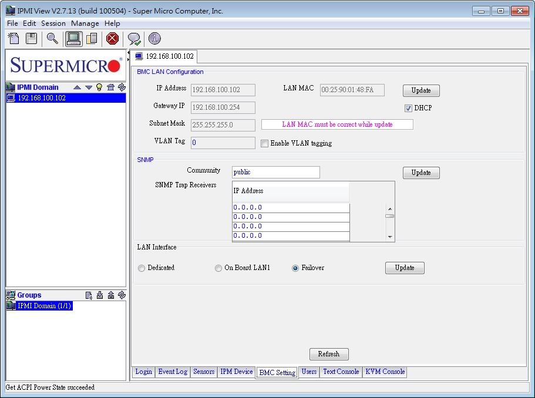Click the trap receivers scrollbar thumb

390,216
